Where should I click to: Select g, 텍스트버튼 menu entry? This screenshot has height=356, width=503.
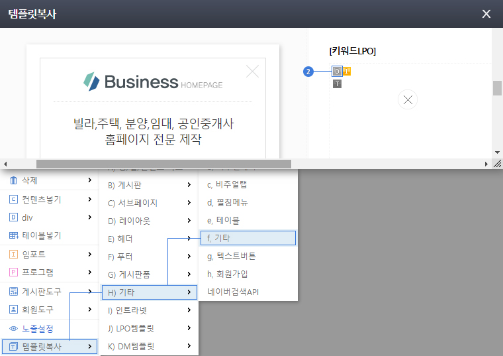click(231, 256)
